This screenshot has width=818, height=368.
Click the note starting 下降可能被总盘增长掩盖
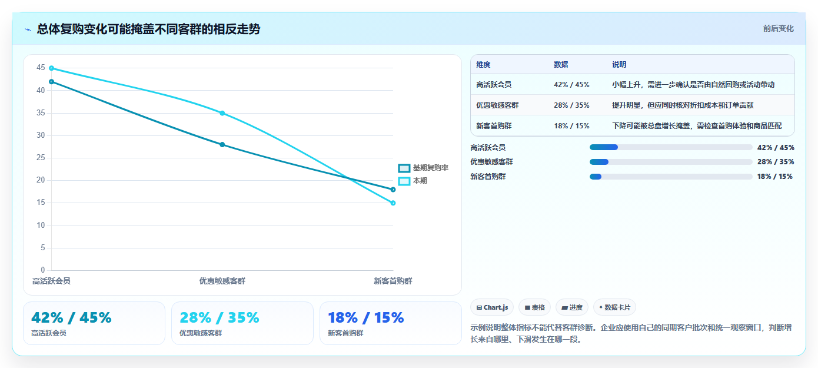pyautogui.click(x=697, y=126)
